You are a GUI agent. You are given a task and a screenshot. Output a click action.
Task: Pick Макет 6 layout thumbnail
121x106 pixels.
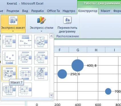click(x=41, y=57)
